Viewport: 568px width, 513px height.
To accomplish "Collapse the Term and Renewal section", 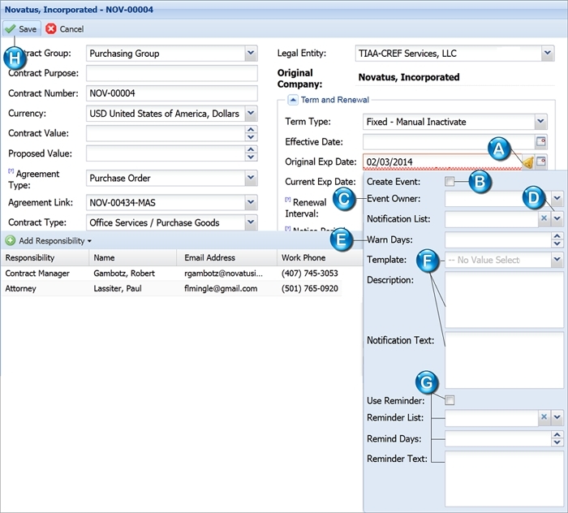I will 293,100.
